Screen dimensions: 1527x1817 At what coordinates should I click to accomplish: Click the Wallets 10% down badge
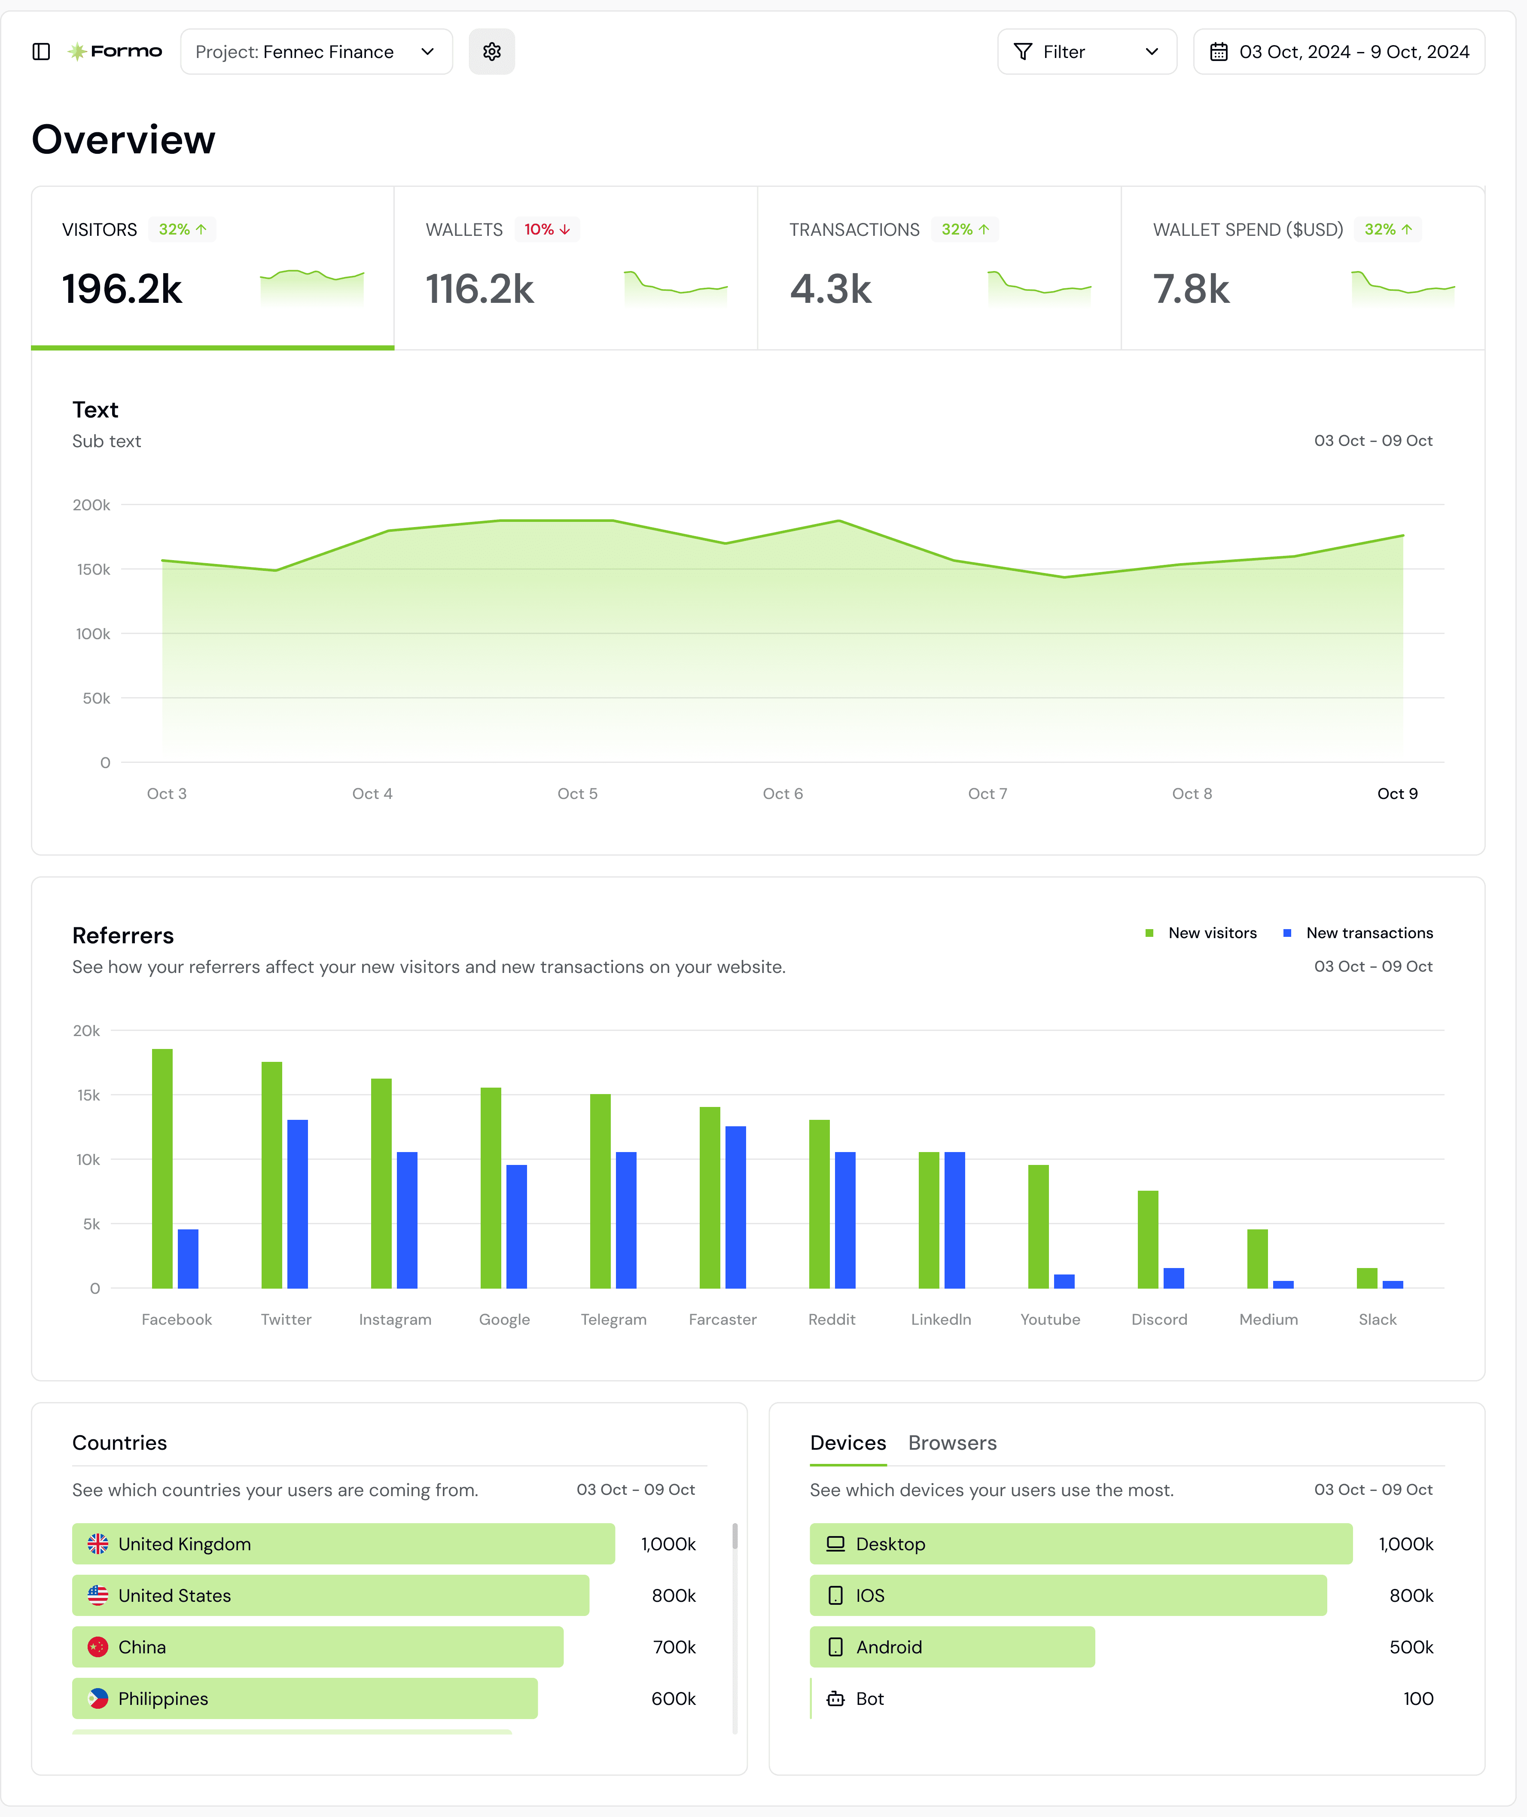[547, 229]
